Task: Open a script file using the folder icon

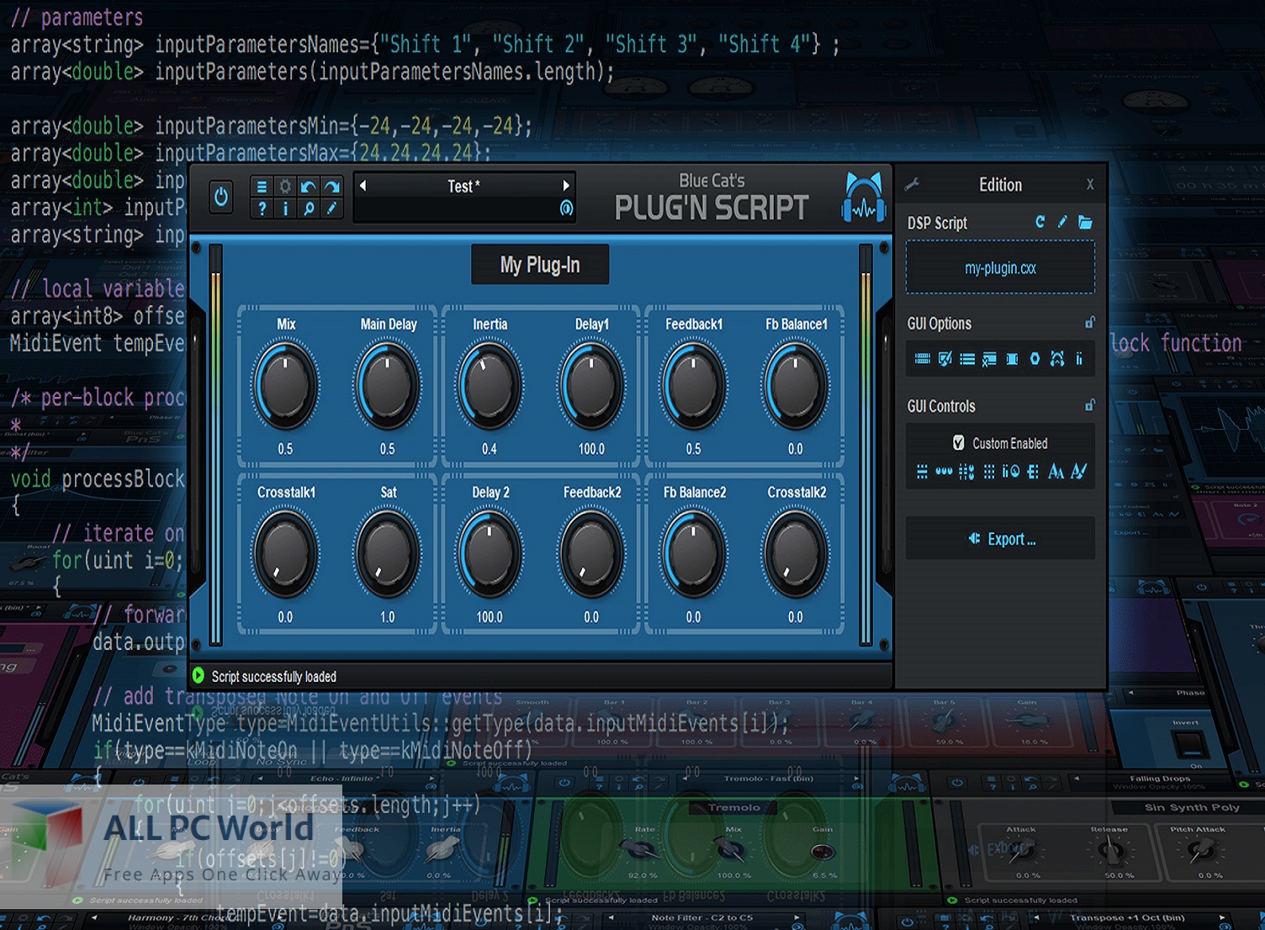Action: point(1086,222)
